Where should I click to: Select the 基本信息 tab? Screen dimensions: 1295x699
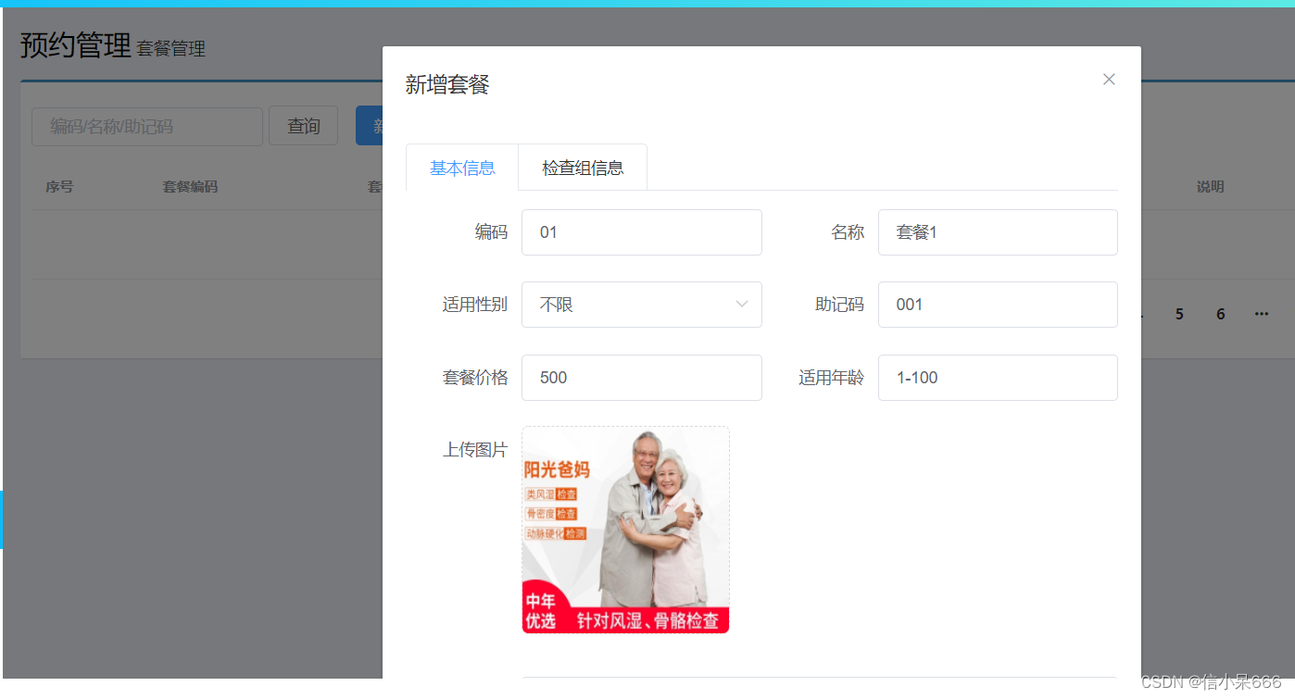click(461, 167)
